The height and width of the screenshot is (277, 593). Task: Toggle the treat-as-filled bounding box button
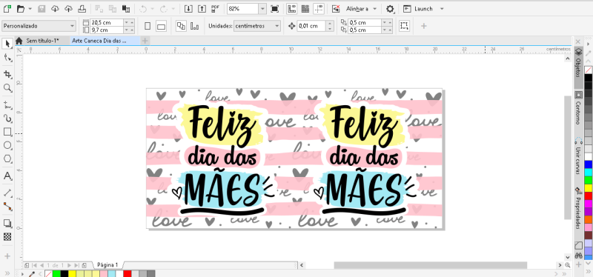pos(404,26)
